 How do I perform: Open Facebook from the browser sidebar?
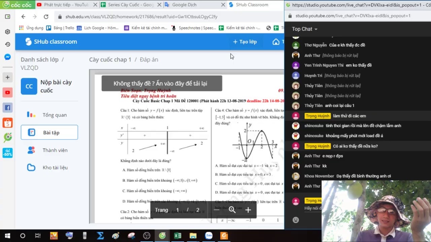7,108
